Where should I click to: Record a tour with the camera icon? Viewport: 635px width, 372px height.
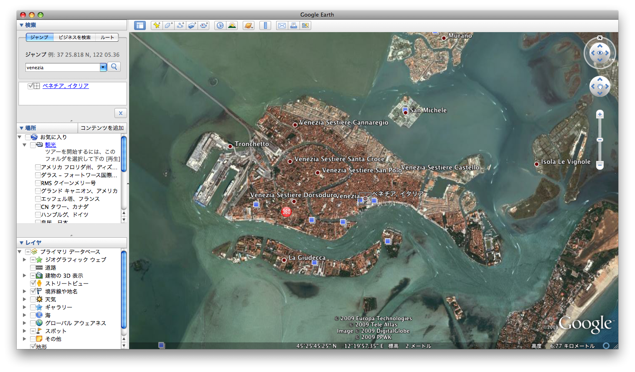(203, 25)
